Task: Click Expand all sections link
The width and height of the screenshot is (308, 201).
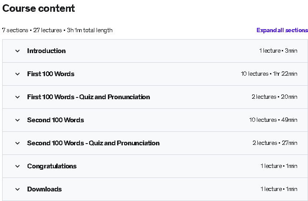Action: pos(282,30)
